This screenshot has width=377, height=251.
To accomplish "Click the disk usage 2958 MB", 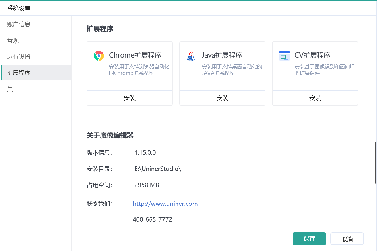I will pos(147,185).
